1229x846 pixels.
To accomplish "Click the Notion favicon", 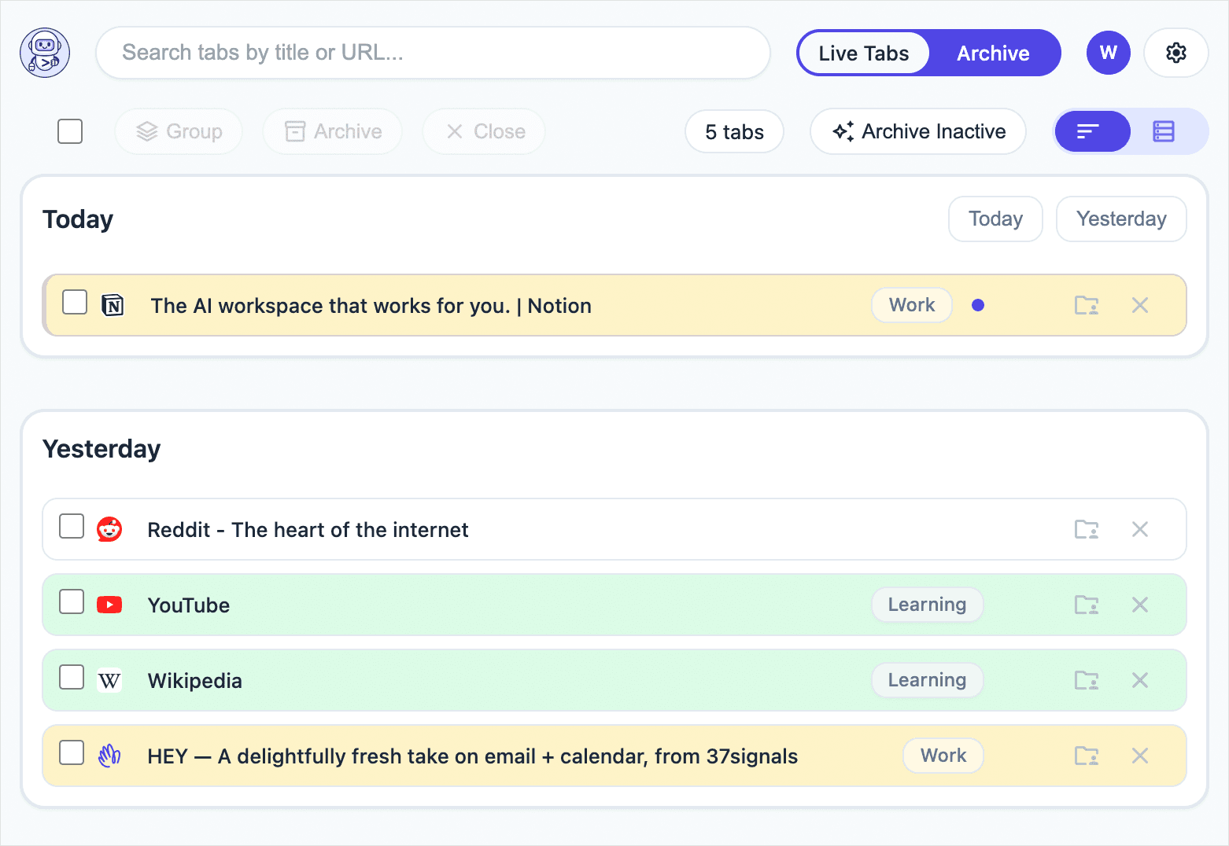I will (x=113, y=305).
